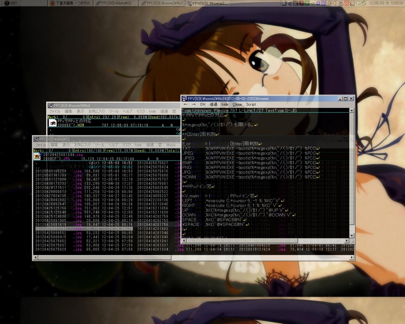Image resolution: width=405 pixels, height=324 pixels.
Task: Open Music menu in PPC[A] window
Action: tap(171, 145)
